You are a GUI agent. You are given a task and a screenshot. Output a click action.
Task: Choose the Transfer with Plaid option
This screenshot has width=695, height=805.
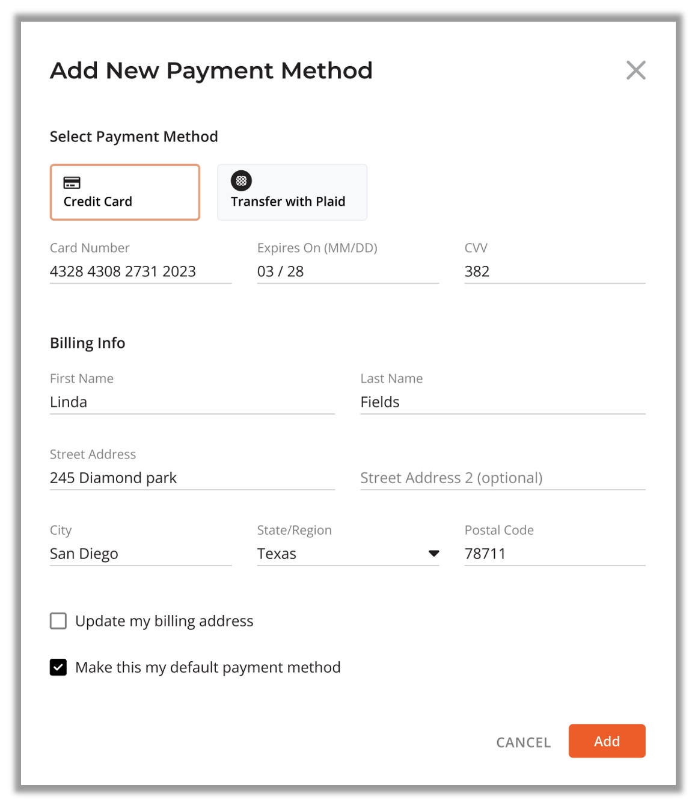coord(292,193)
